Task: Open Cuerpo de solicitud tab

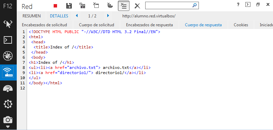Action: (96, 25)
